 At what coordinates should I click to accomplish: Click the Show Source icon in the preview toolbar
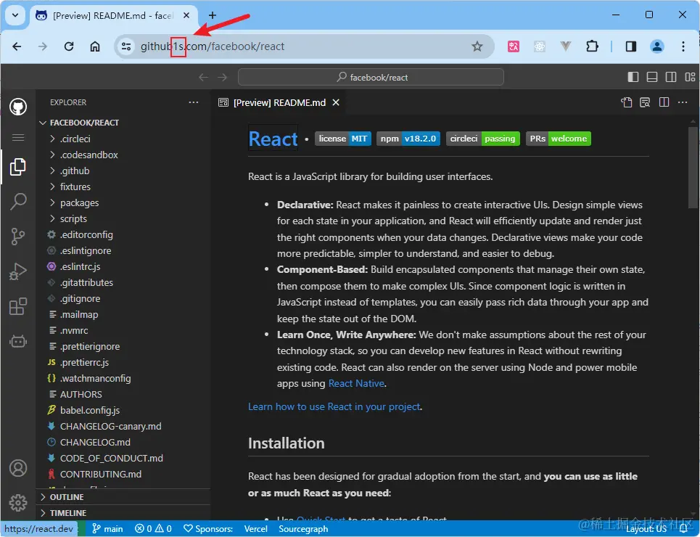pos(626,102)
